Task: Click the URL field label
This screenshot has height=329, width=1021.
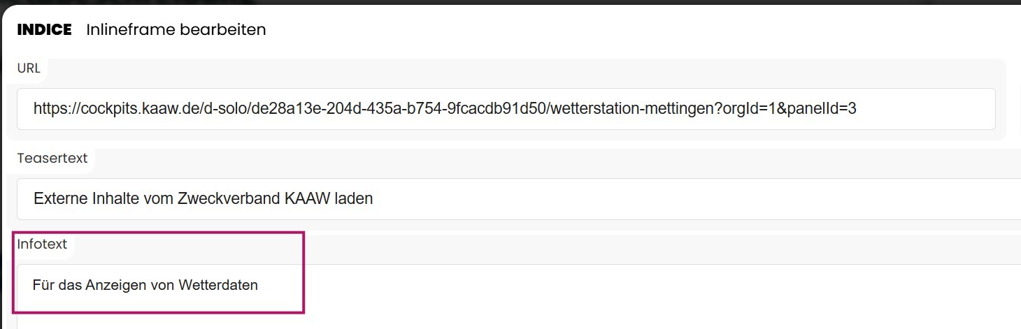Action: (29, 68)
